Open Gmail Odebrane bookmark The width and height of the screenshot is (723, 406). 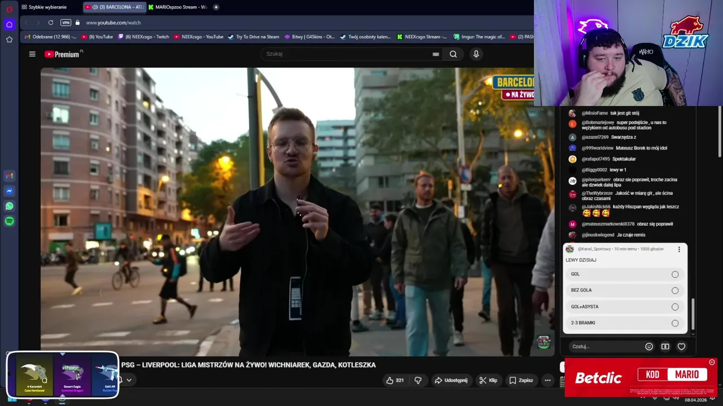tap(50, 37)
